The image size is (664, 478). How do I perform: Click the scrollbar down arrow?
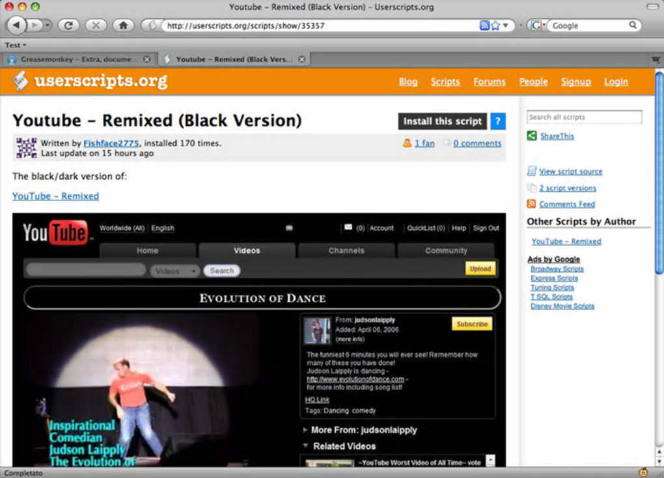(x=659, y=461)
